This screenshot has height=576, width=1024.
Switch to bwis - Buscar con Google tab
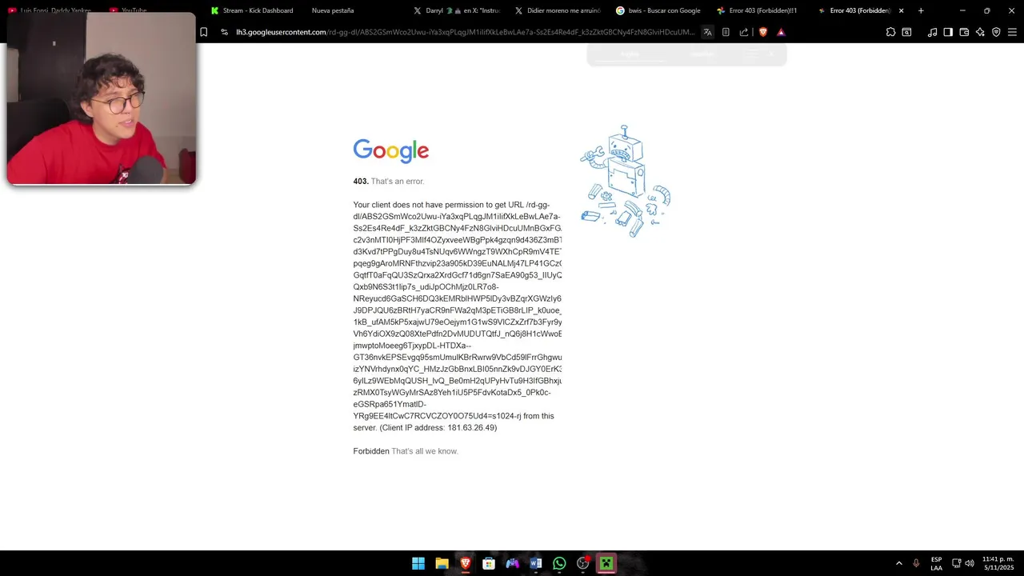(658, 10)
